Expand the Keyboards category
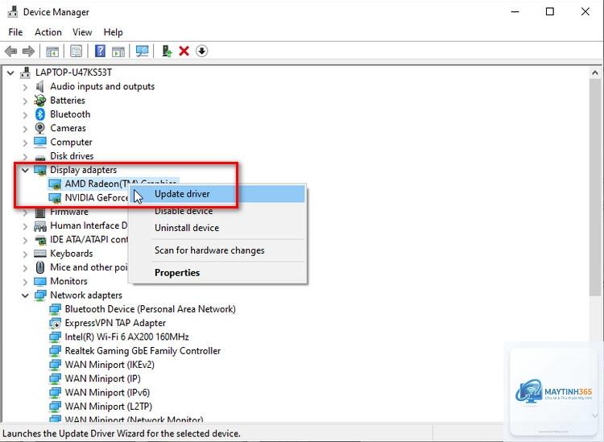Image resolution: width=604 pixels, height=442 pixels. tap(25, 254)
